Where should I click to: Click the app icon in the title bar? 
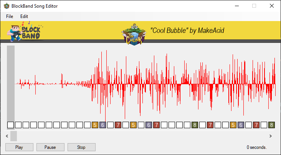[x=7, y=6]
